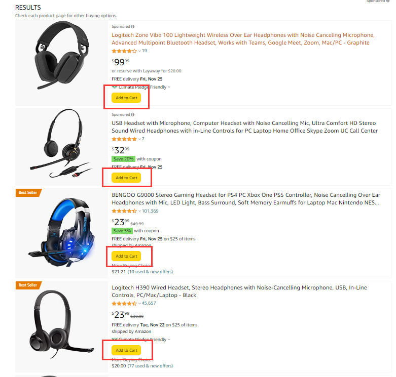This screenshot has height=377, width=396.
Task: Open the blue BENGOO gaming headset image
Action: pyautogui.click(x=62, y=232)
